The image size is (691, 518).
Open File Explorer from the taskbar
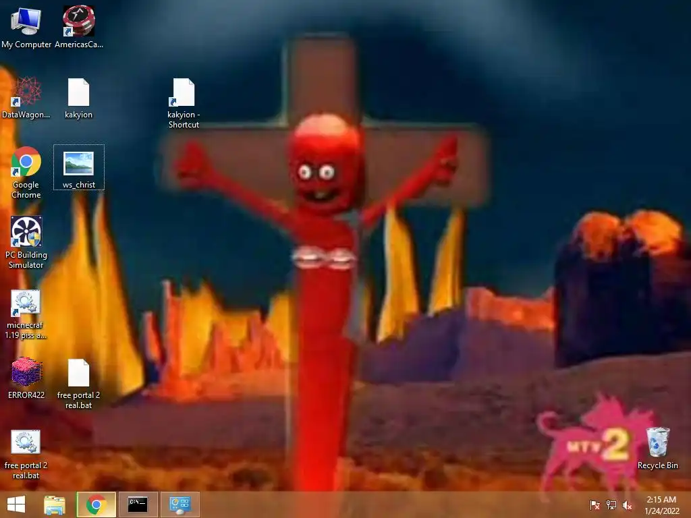click(55, 505)
